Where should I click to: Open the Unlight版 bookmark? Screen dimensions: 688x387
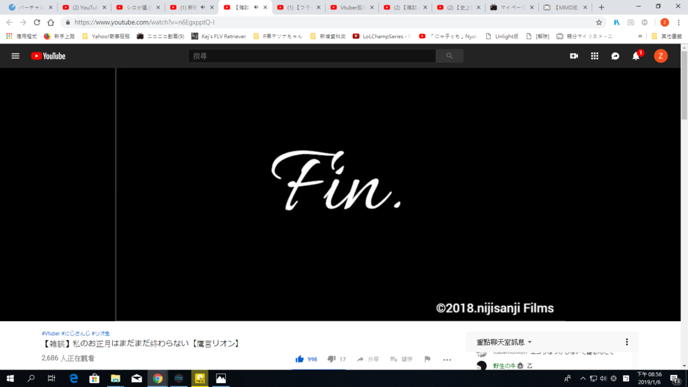(x=501, y=36)
